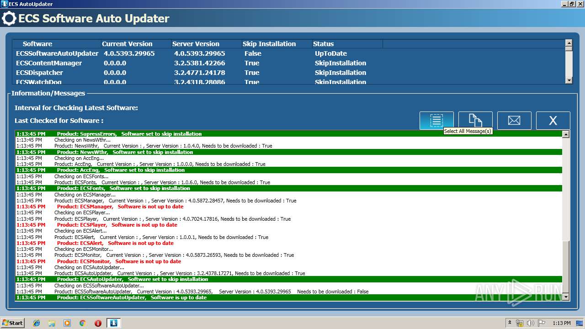Viewport: 585px width, 329px height.
Task: Click the 1:13 PM taskbar clock
Action: pos(562,323)
